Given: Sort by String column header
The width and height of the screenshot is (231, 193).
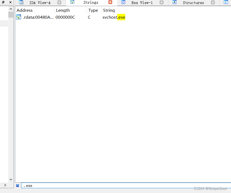Looking at the screenshot, I should click(x=109, y=10).
